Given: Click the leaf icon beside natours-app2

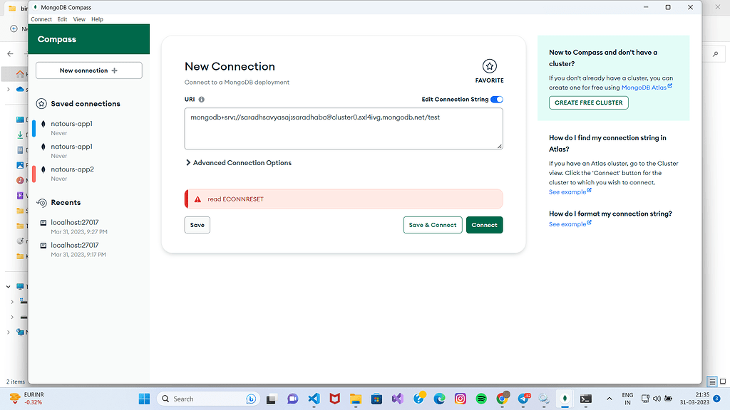Looking at the screenshot, I should [x=43, y=169].
